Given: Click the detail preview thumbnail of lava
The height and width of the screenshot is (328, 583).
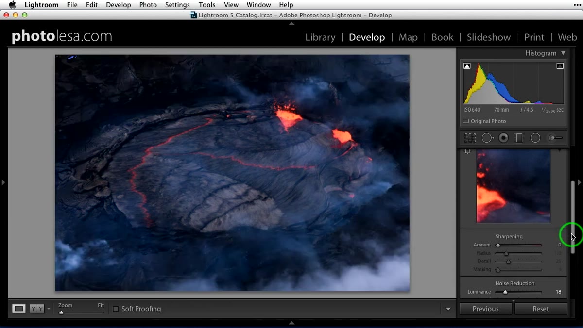Looking at the screenshot, I should click(514, 186).
